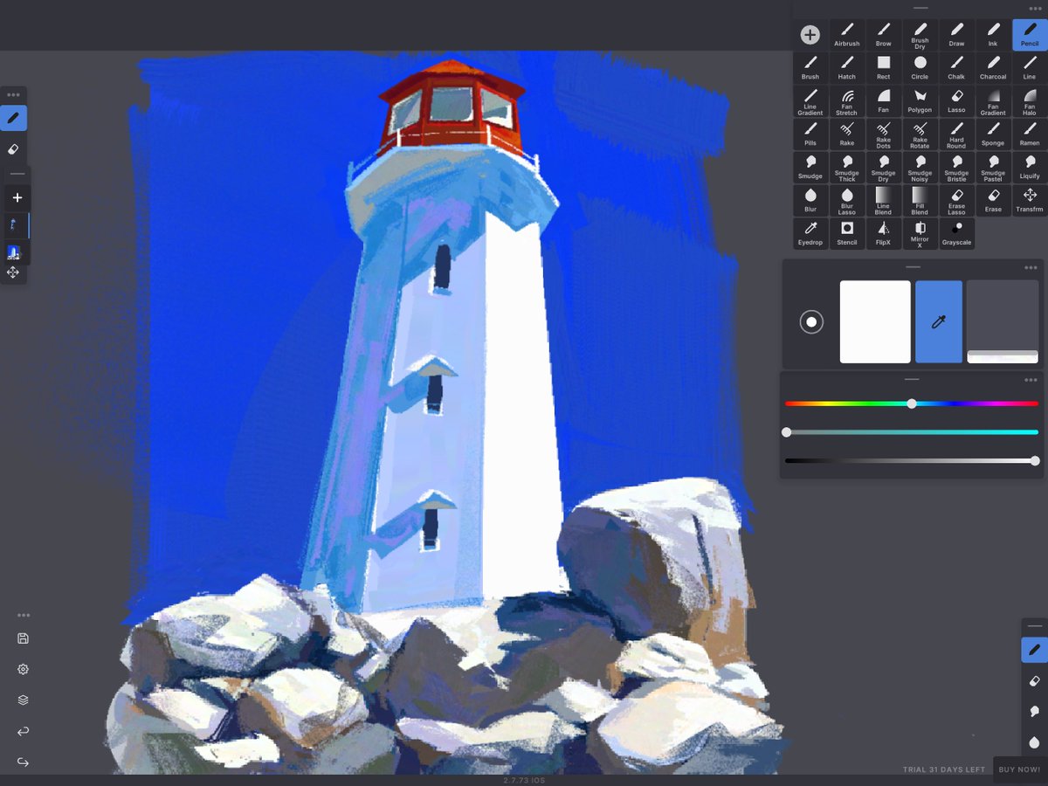Pick the Chalk brush

956,68
